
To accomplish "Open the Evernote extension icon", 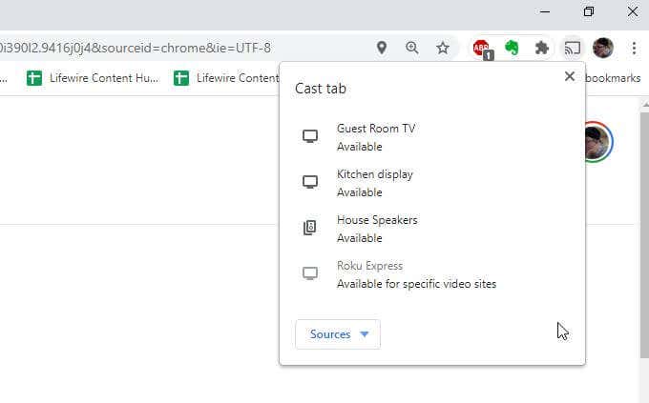I will coord(512,48).
